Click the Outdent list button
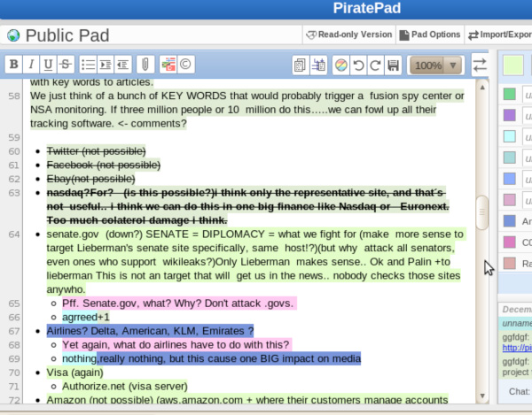 [123, 64]
